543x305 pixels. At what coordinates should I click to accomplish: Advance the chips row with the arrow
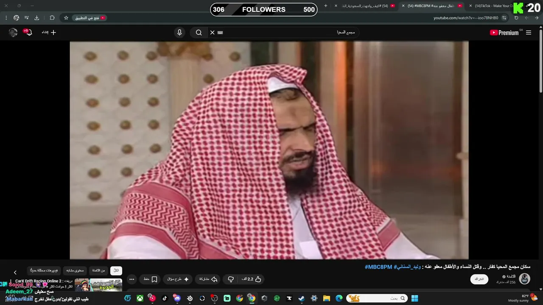pos(15,272)
